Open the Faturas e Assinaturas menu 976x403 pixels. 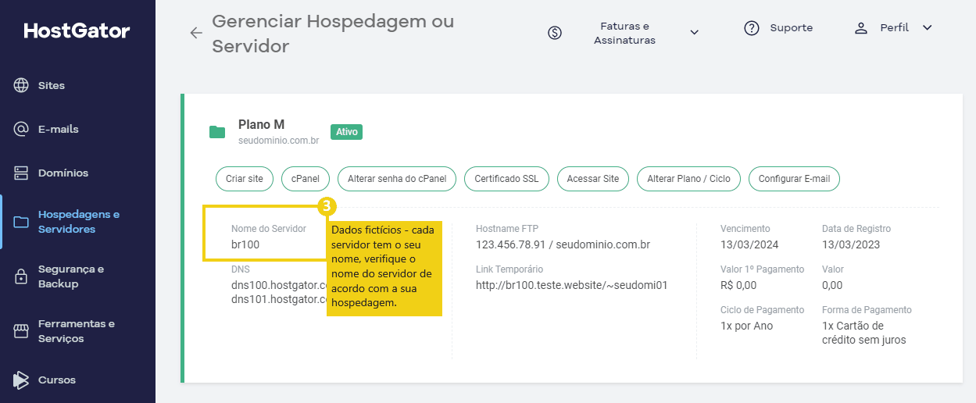[624, 33]
